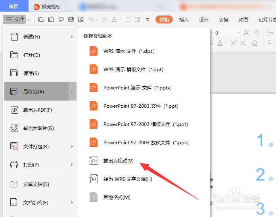Click the align left icon in ribbon
The image size is (276, 217).
(x=271, y=43)
